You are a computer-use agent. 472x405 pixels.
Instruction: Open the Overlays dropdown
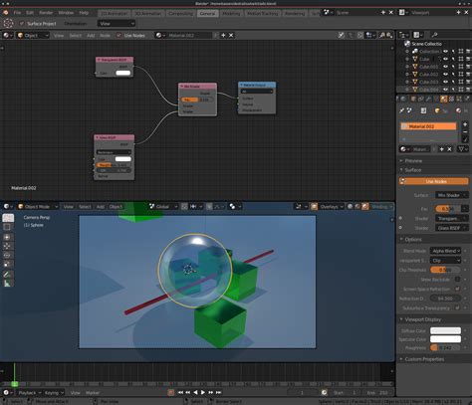[331, 206]
